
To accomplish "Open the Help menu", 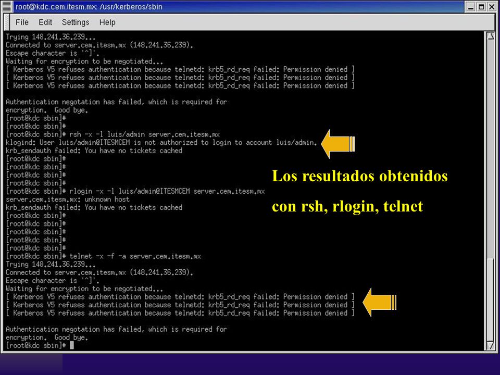I will pyautogui.click(x=107, y=22).
